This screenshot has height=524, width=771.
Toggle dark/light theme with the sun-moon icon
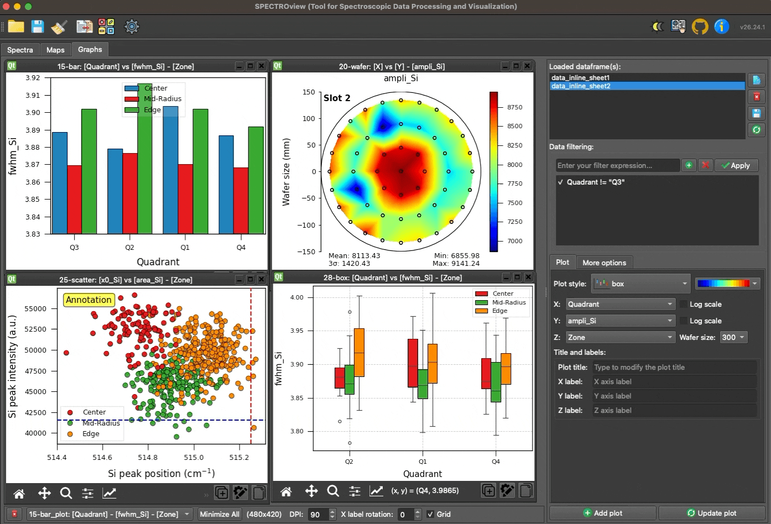[x=658, y=26]
